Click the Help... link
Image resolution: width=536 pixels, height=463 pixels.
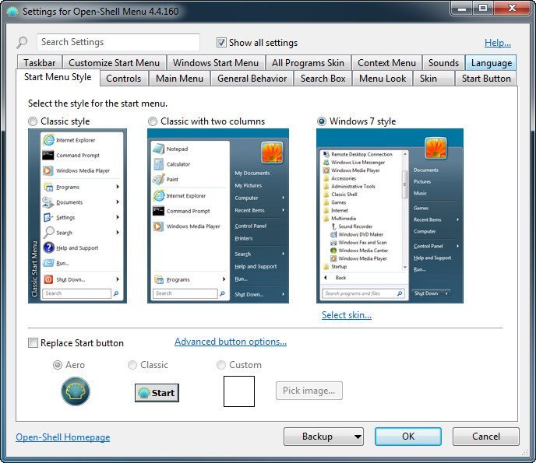coord(498,43)
